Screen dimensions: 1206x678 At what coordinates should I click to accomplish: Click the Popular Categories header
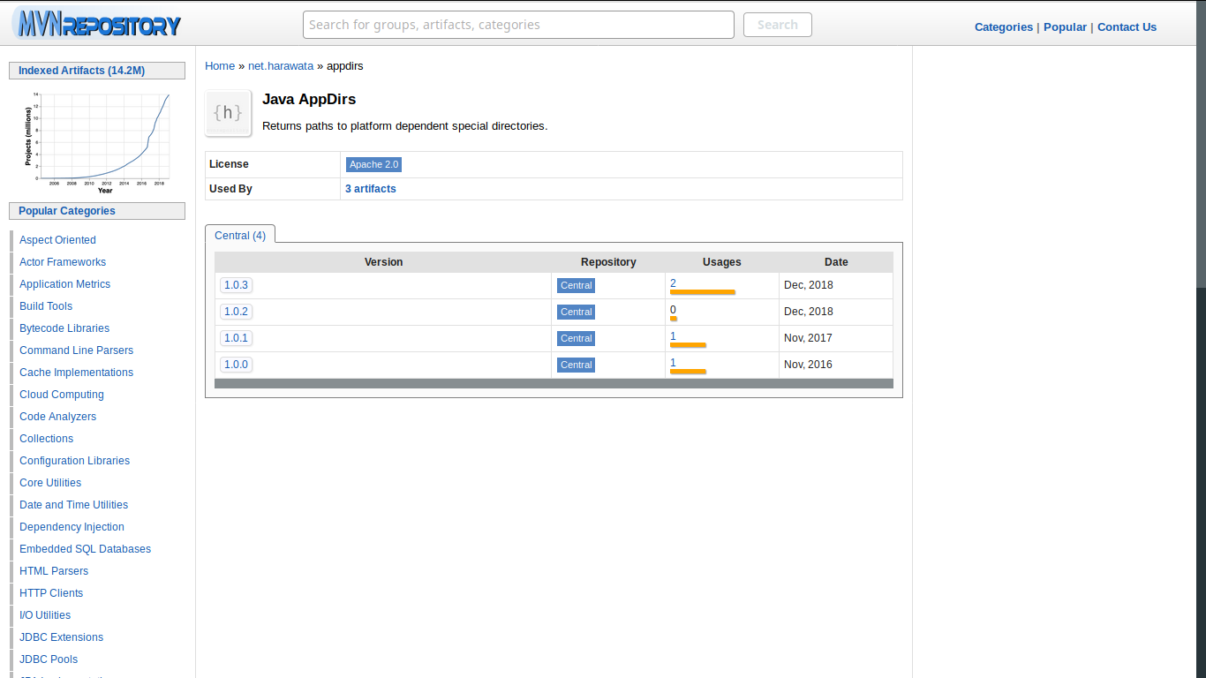pyautogui.click(x=97, y=211)
